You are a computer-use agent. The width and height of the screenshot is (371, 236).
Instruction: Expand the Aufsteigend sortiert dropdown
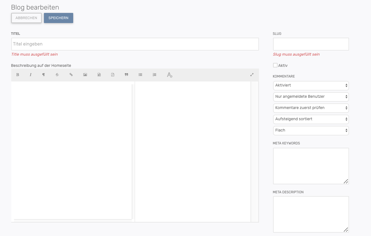pyautogui.click(x=311, y=119)
